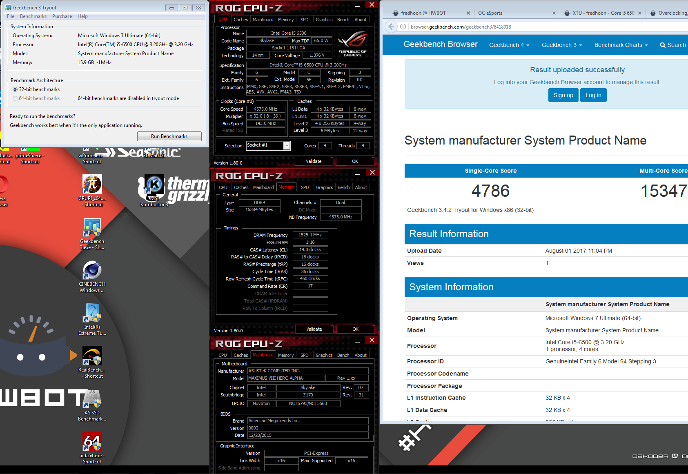Click the Core Speed 4575.0 MHz field
Screen dimensions: 688x474
tap(266, 109)
